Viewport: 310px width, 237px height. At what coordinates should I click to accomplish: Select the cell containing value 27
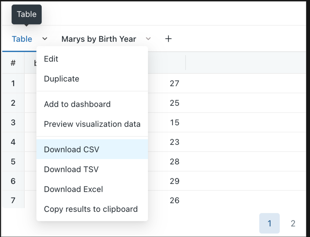174,83
